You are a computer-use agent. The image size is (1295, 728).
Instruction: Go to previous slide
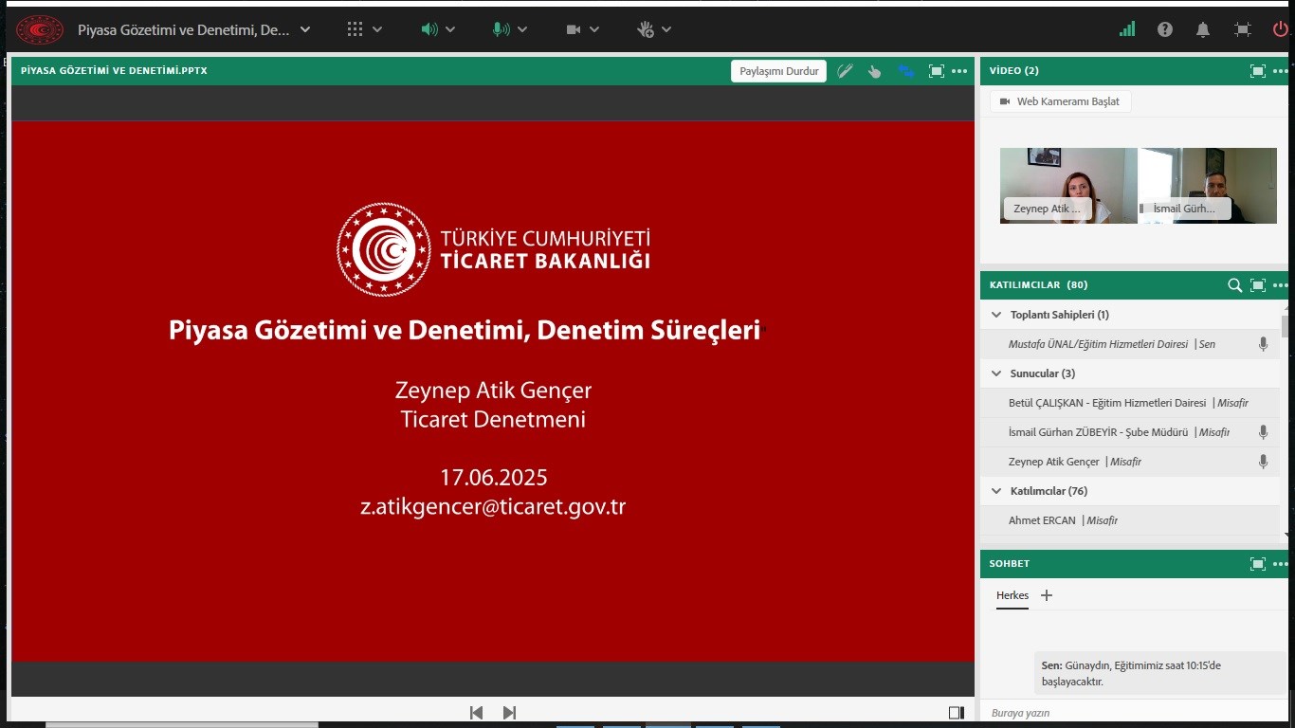[477, 713]
